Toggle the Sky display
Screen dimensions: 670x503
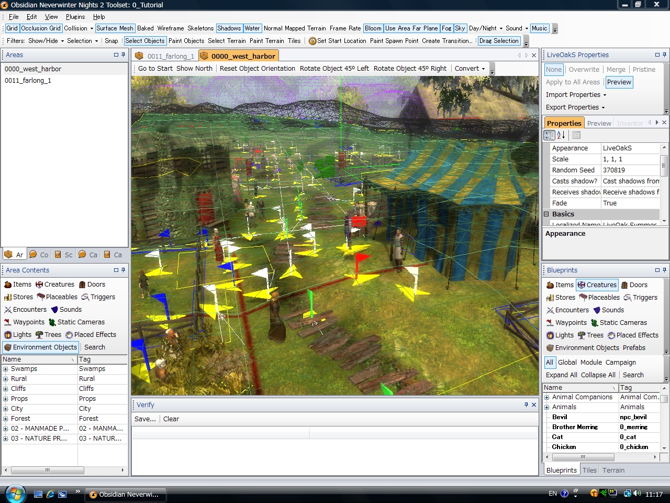(460, 28)
